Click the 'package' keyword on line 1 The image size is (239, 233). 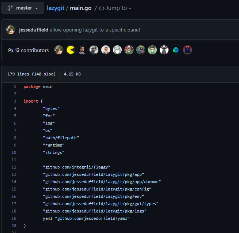click(32, 86)
